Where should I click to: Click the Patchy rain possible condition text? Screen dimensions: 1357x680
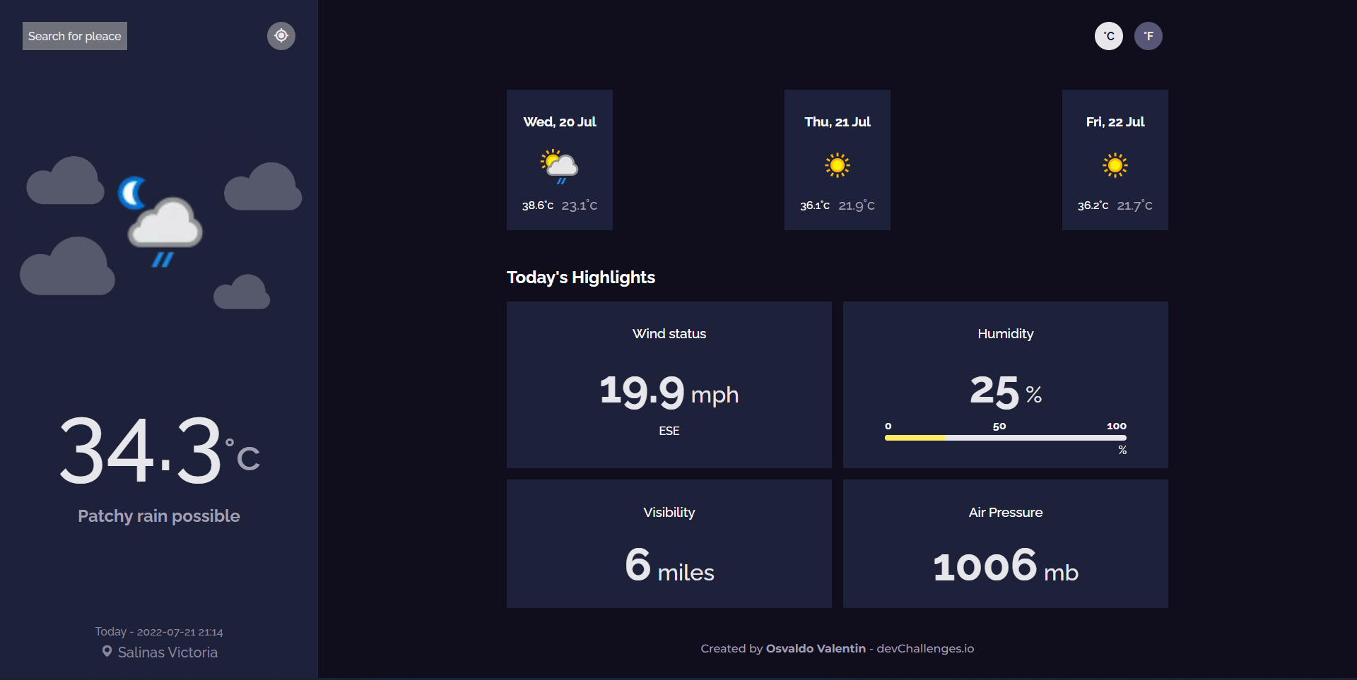coord(158,515)
